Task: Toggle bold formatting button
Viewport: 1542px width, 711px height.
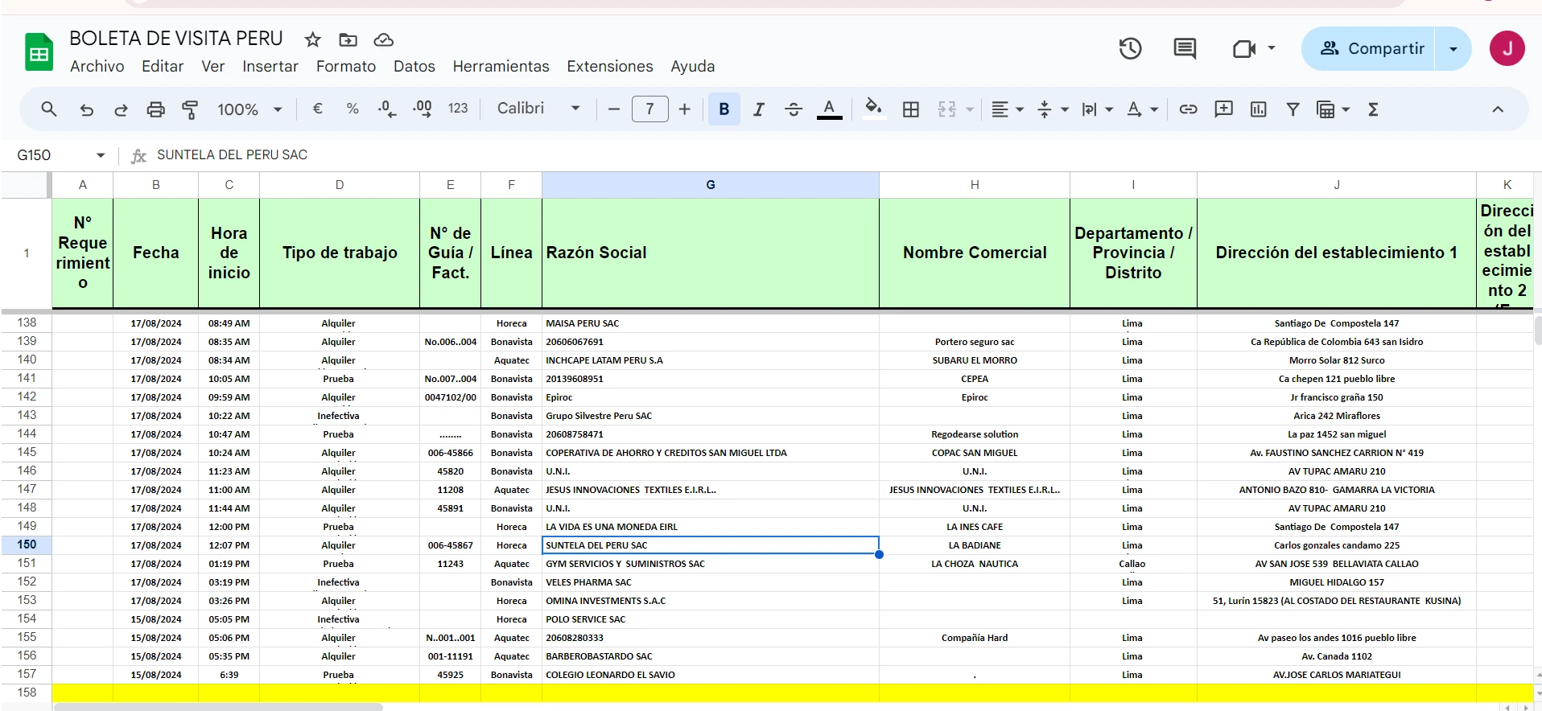Action: coord(724,109)
